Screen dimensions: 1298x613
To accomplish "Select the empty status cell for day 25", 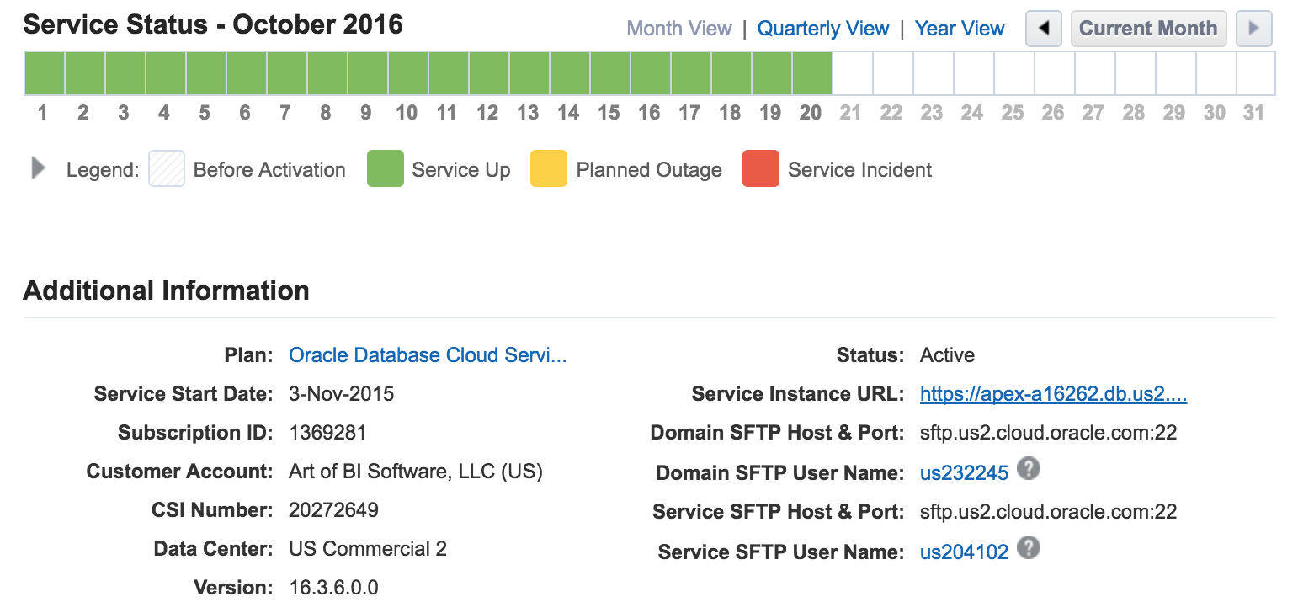I will (1014, 73).
